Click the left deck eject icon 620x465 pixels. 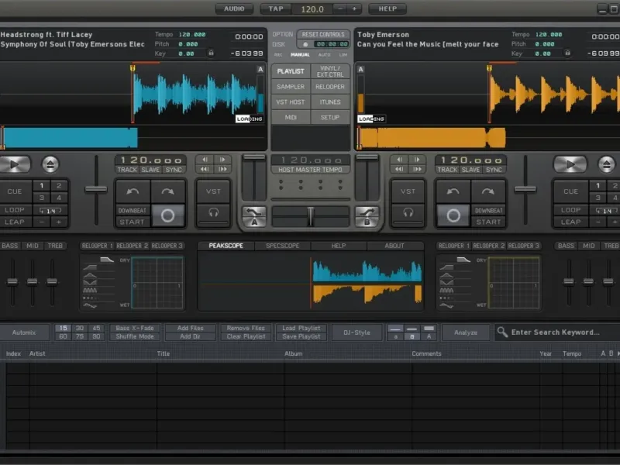[x=50, y=164]
